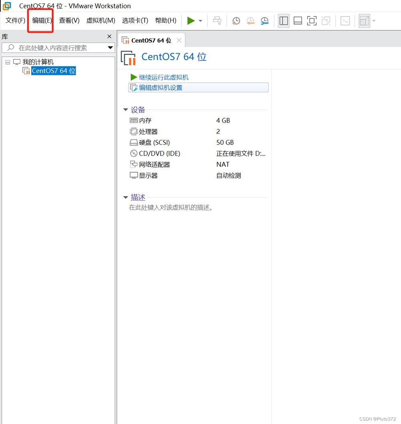The image size is (401, 424).
Task: Click 继续运行此虚拟机 link
Action: (164, 77)
